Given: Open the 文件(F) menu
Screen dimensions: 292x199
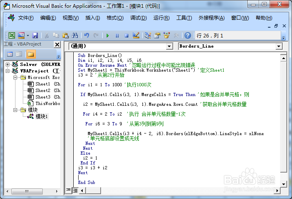Looking at the screenshot, I should pyautogui.click(x=26, y=18).
